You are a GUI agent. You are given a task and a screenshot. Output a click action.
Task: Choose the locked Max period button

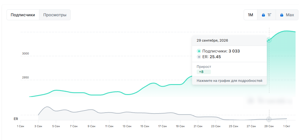[x=287, y=15]
